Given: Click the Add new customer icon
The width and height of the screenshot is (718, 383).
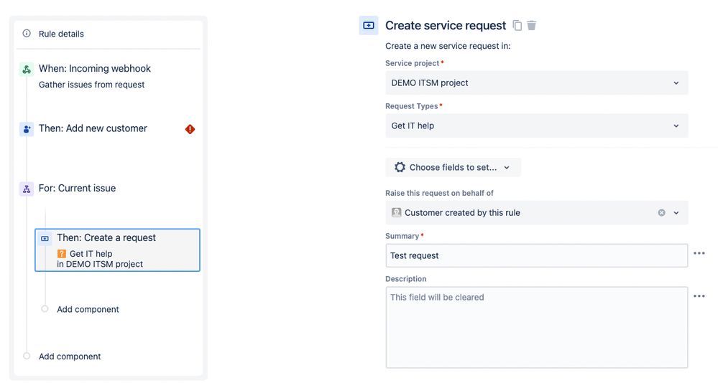Looking at the screenshot, I should click(27, 129).
